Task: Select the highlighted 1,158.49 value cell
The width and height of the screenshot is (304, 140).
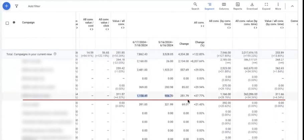Action: (x=142, y=96)
